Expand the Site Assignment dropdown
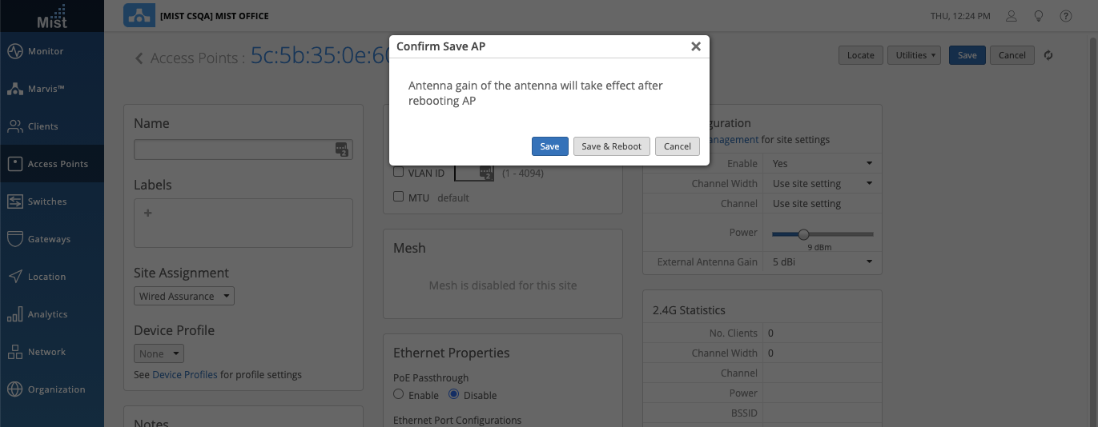Viewport: 1098px width, 427px height. coord(183,296)
